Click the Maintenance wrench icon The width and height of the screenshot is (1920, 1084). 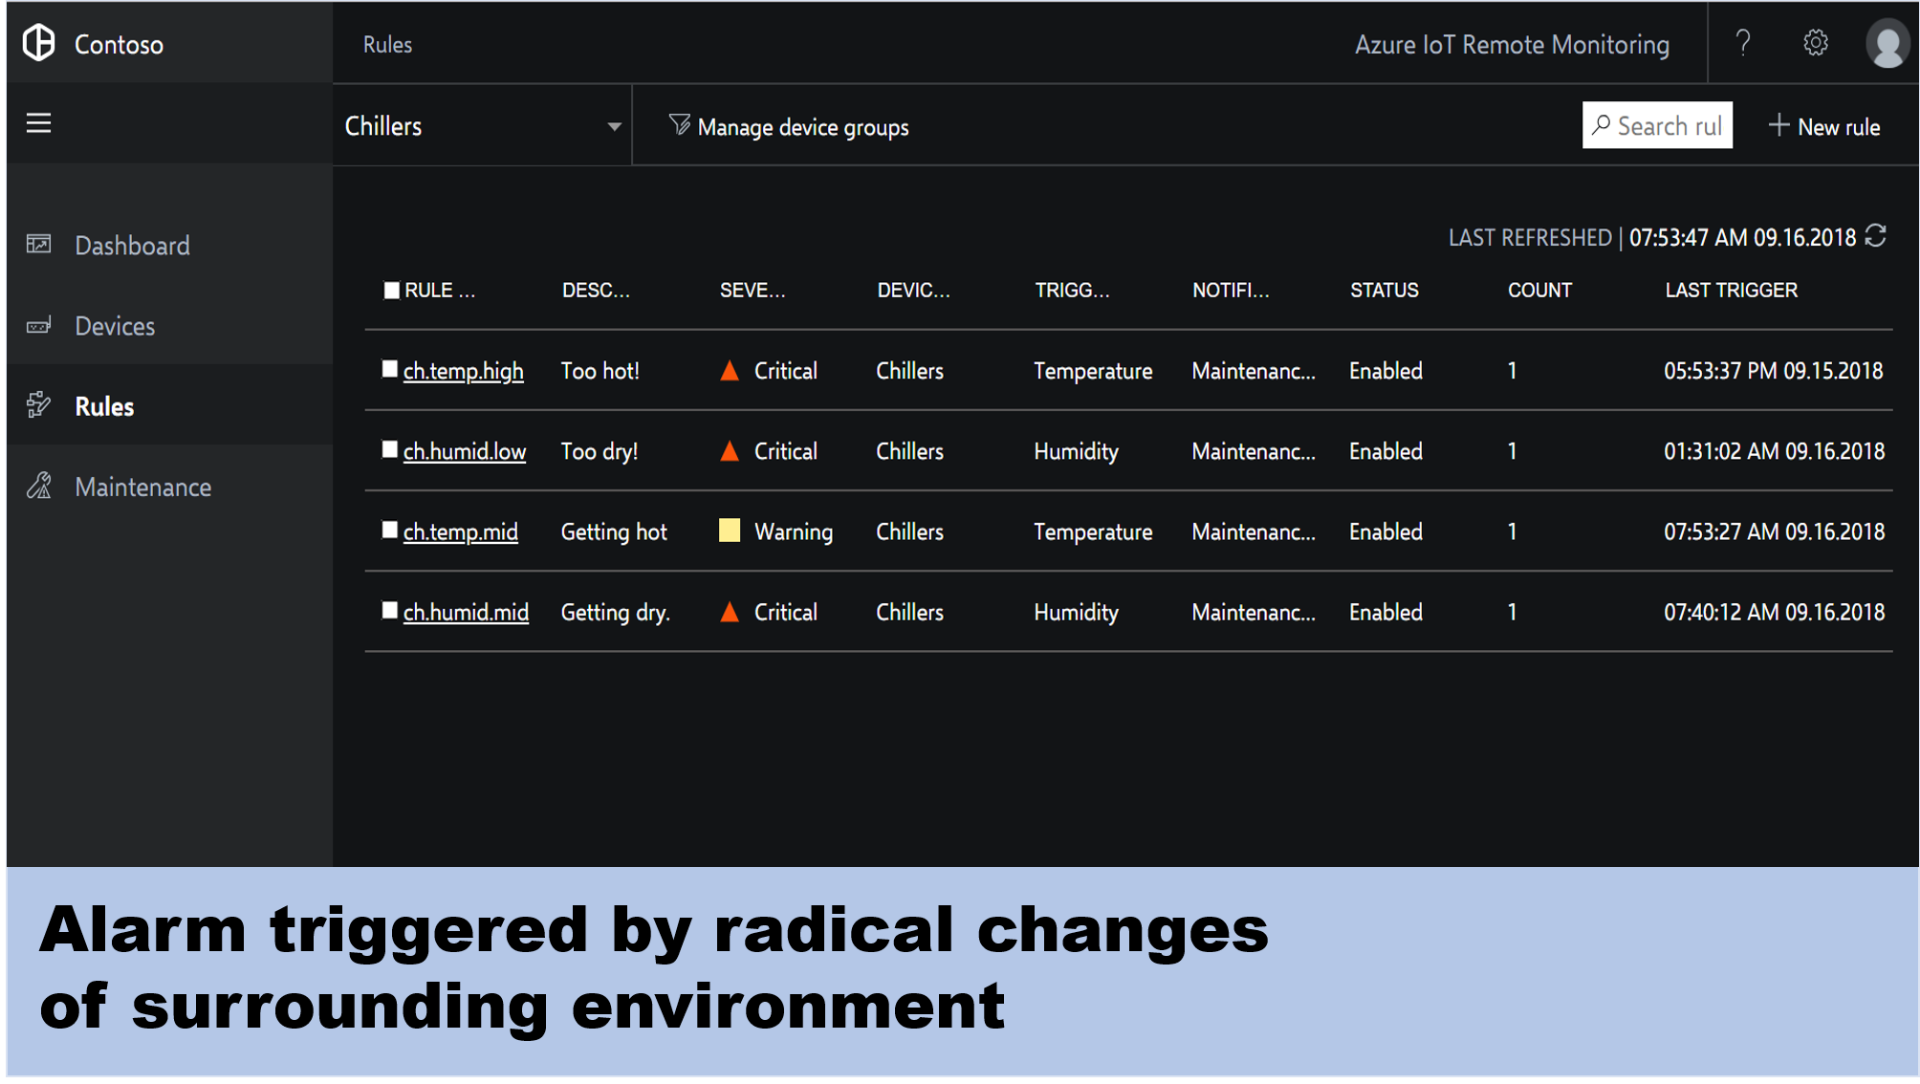coord(39,487)
